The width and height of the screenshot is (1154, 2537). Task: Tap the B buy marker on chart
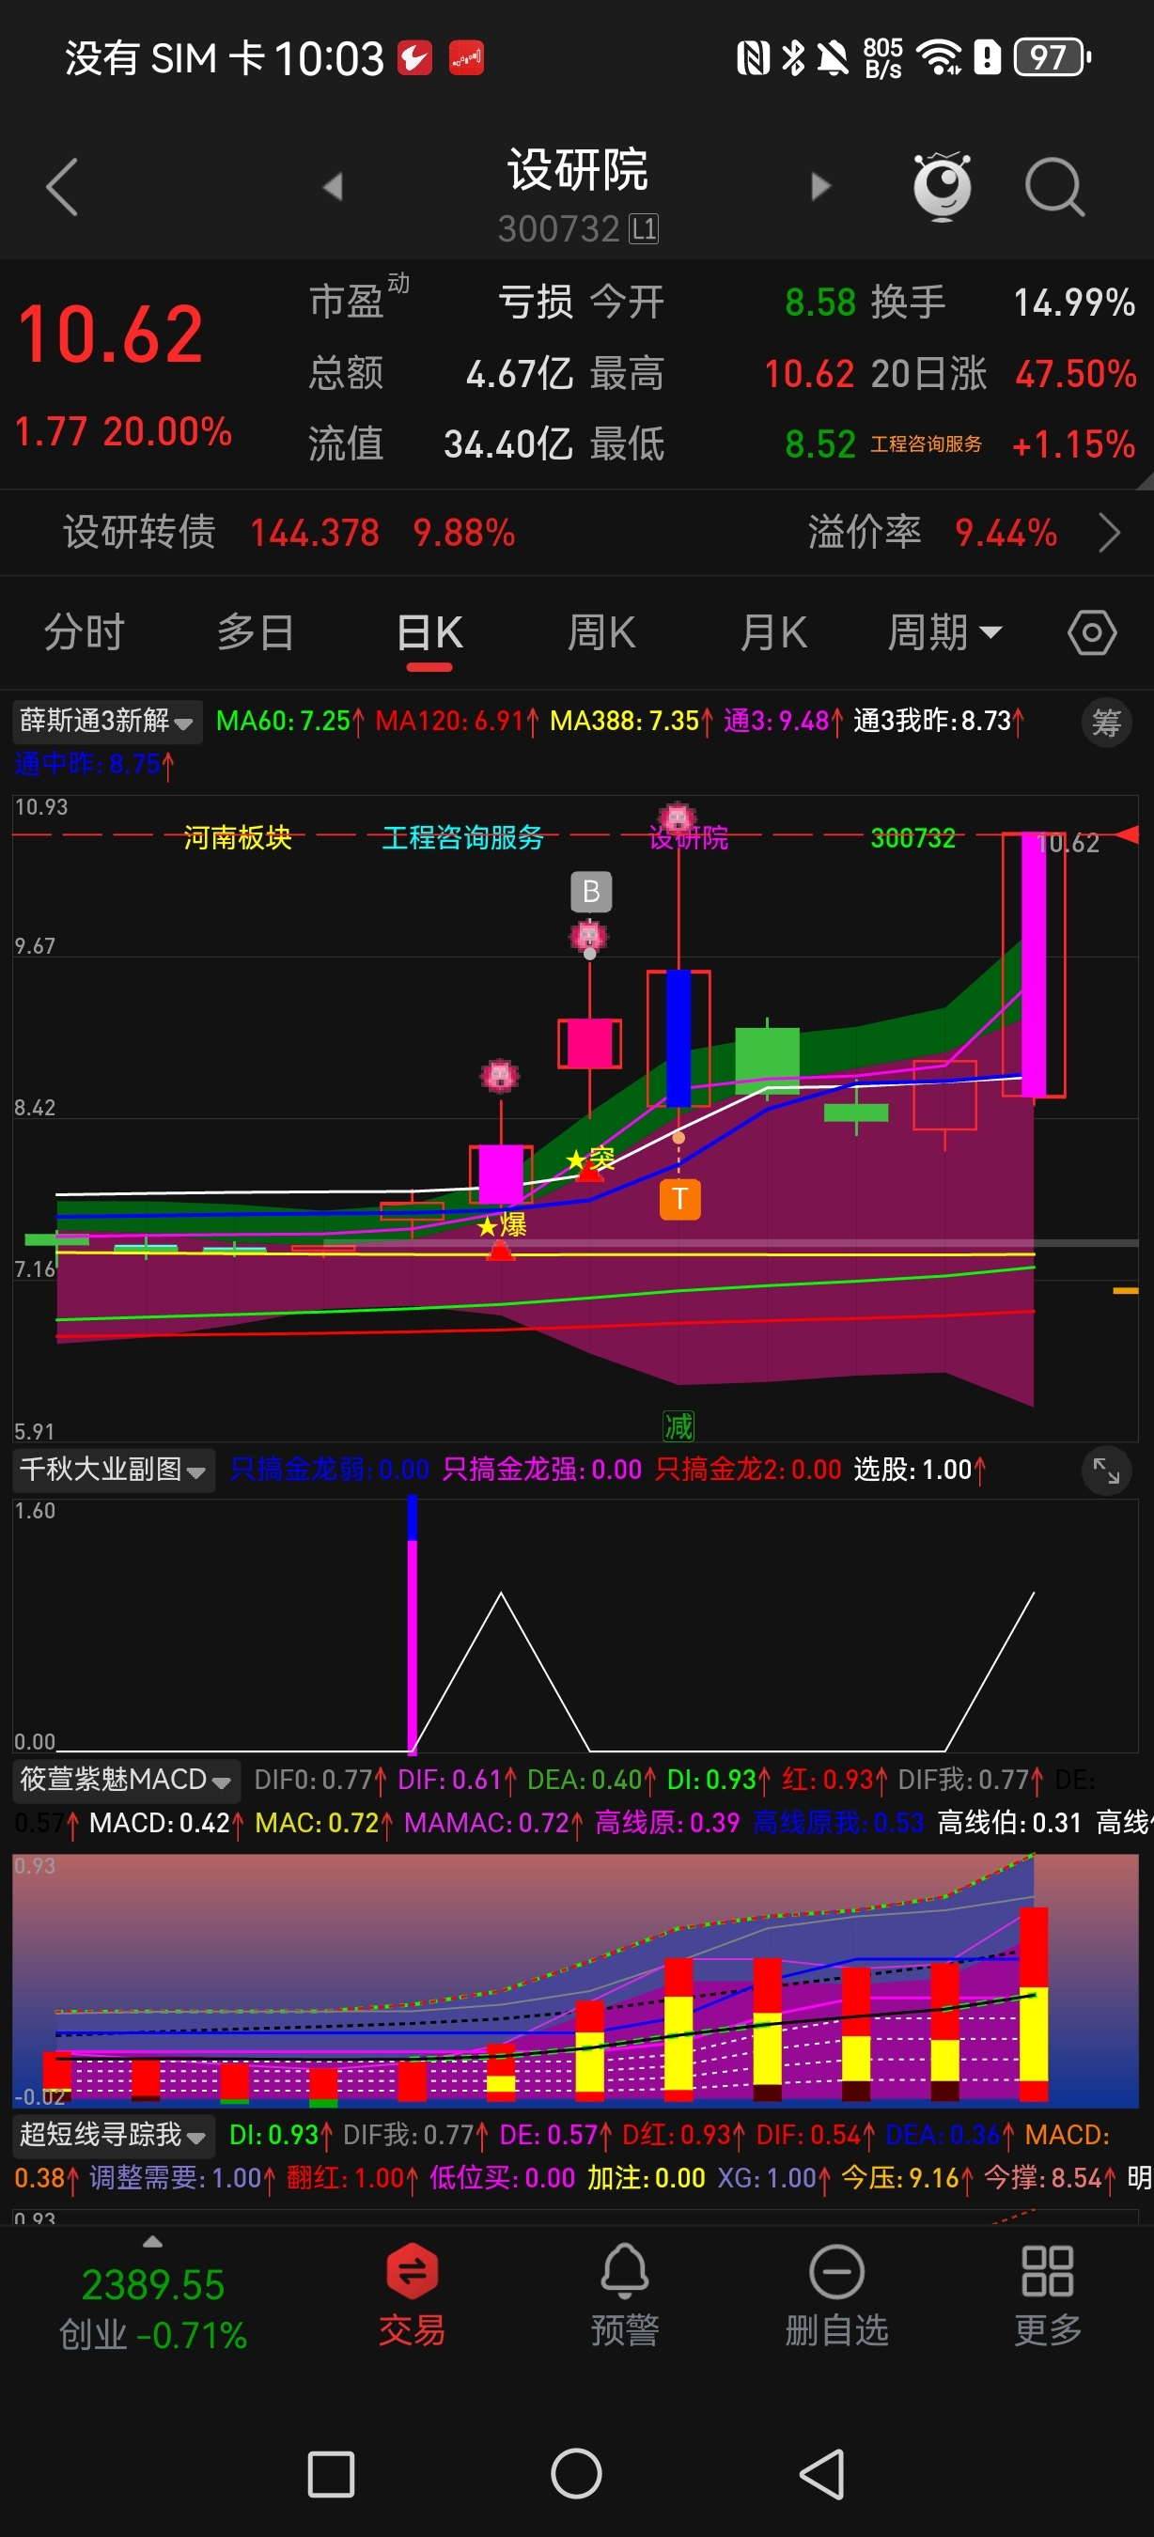click(591, 892)
